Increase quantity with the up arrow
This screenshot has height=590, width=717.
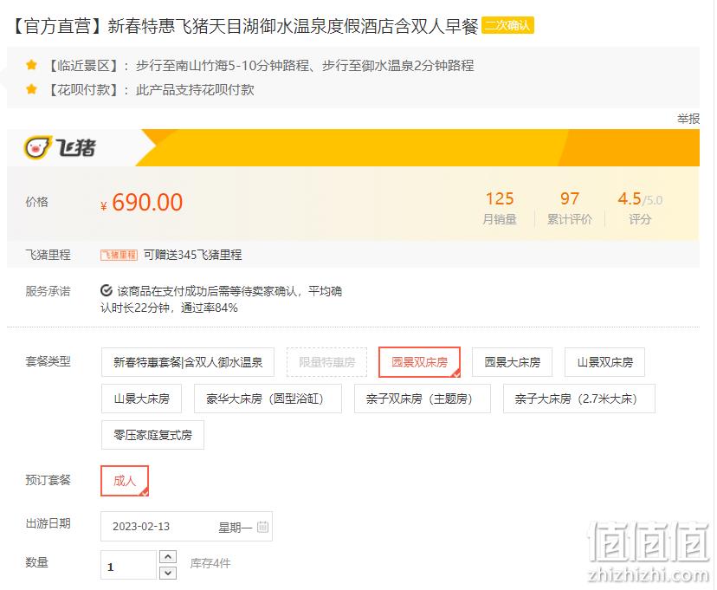click(x=168, y=556)
